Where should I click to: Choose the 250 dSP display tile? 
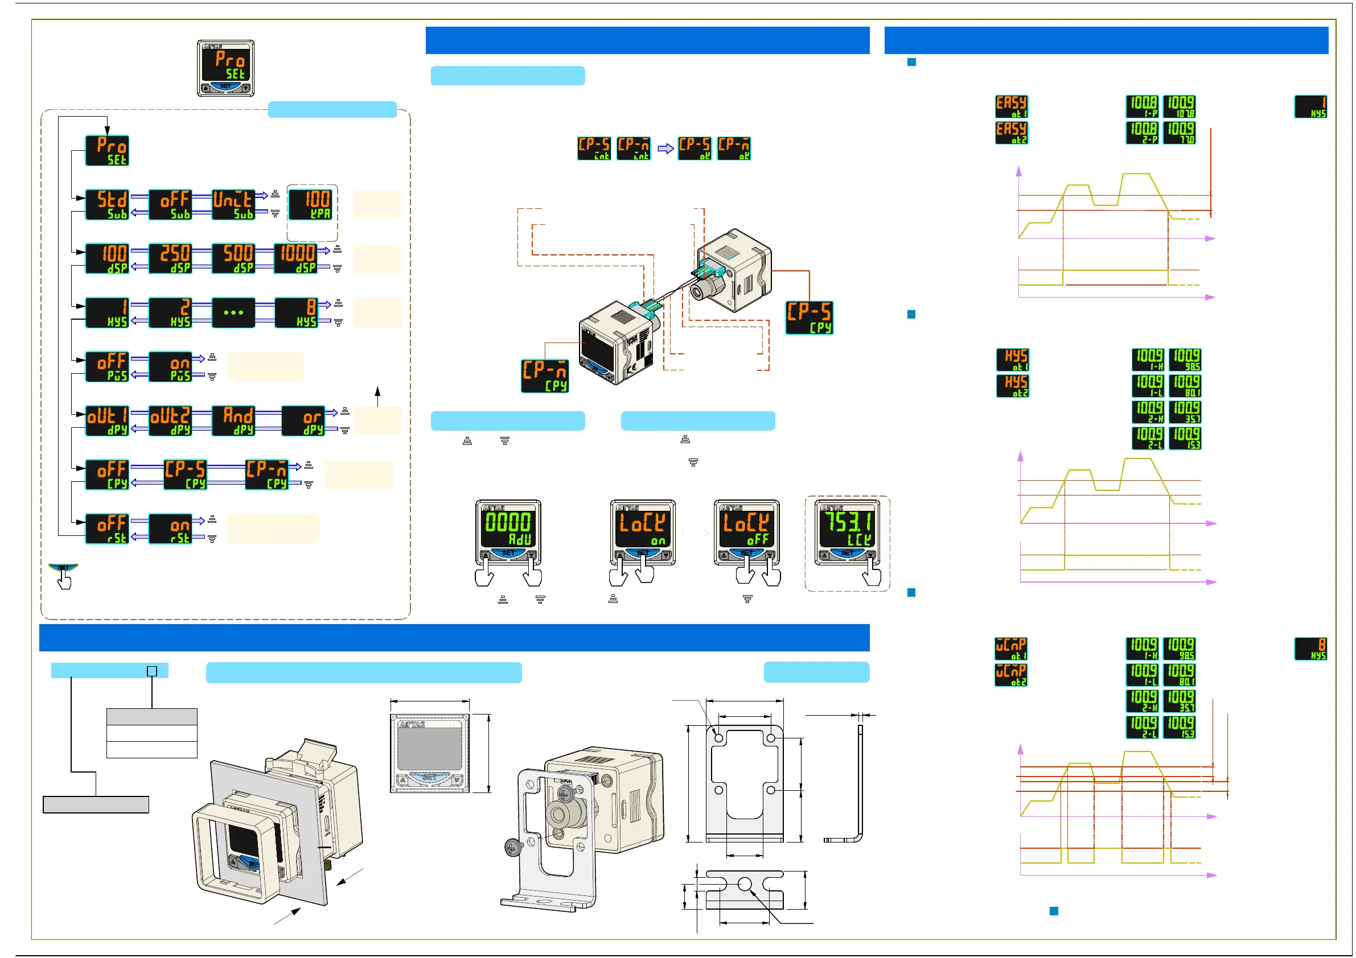click(170, 258)
